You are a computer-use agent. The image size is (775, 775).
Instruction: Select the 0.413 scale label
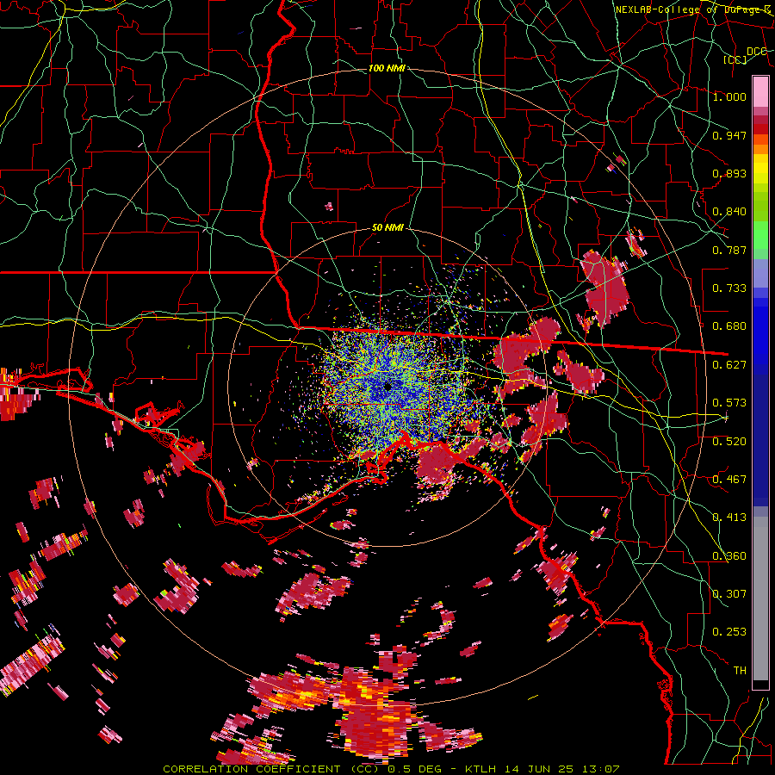(729, 518)
